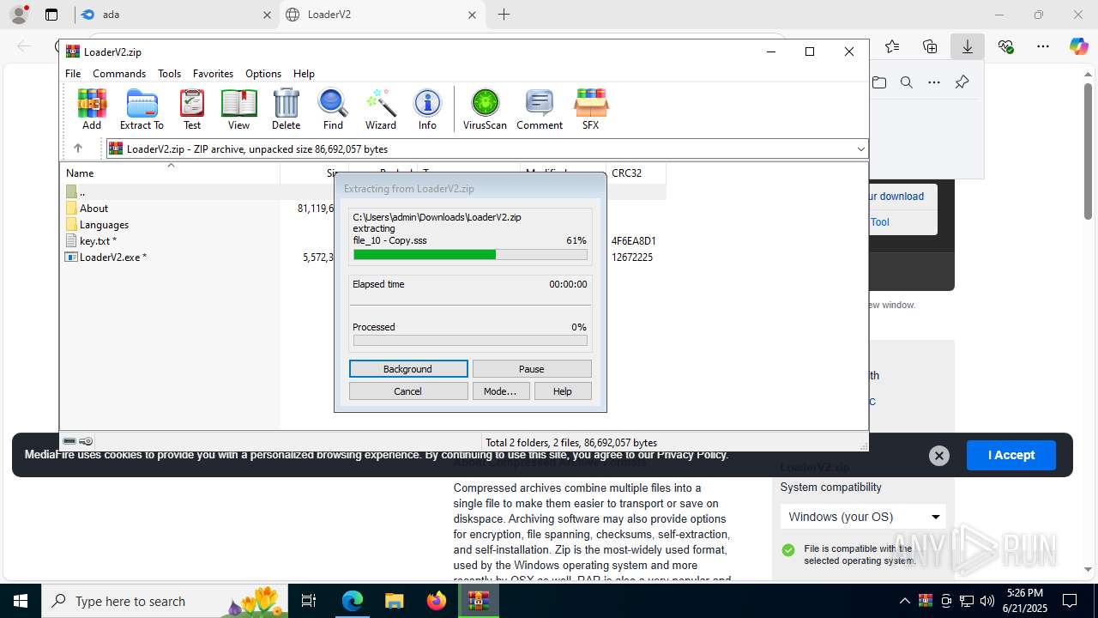1098x618 pixels.
Task: Expand the archive path dropdown
Action: 860,149
